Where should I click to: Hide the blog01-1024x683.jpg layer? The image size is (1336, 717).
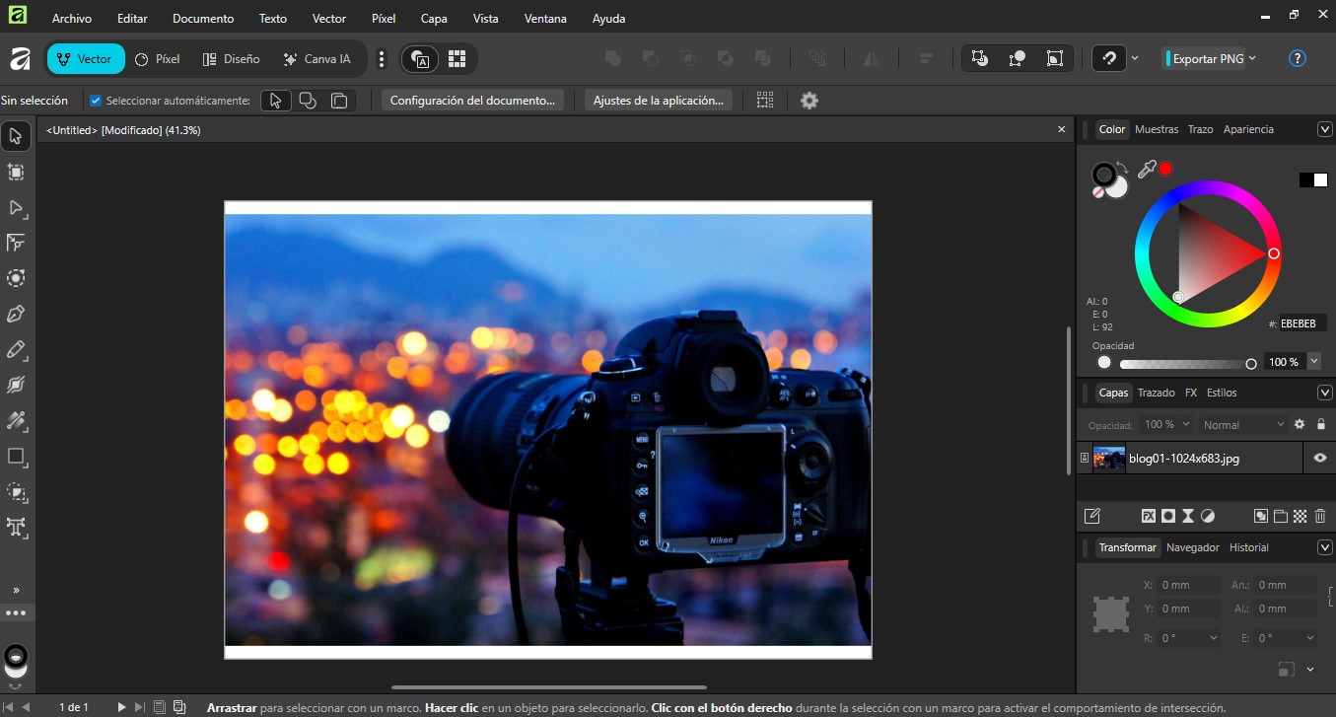1320,458
